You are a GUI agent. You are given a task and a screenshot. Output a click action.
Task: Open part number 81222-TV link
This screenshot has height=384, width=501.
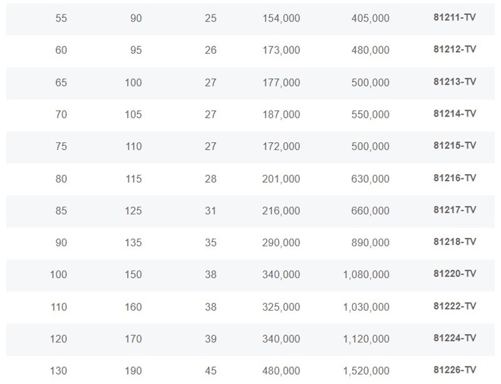point(455,306)
